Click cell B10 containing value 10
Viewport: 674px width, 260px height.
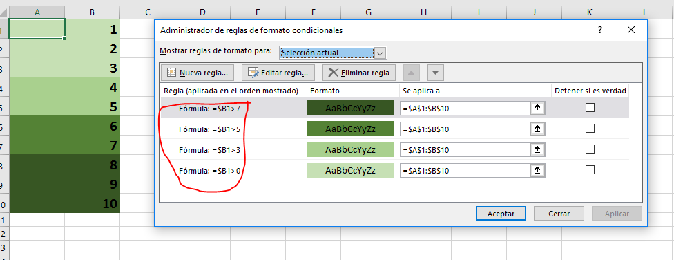[x=93, y=203]
